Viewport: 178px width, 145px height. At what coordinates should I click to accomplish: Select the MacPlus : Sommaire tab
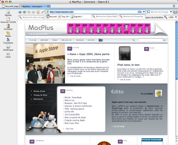pos(35,6)
